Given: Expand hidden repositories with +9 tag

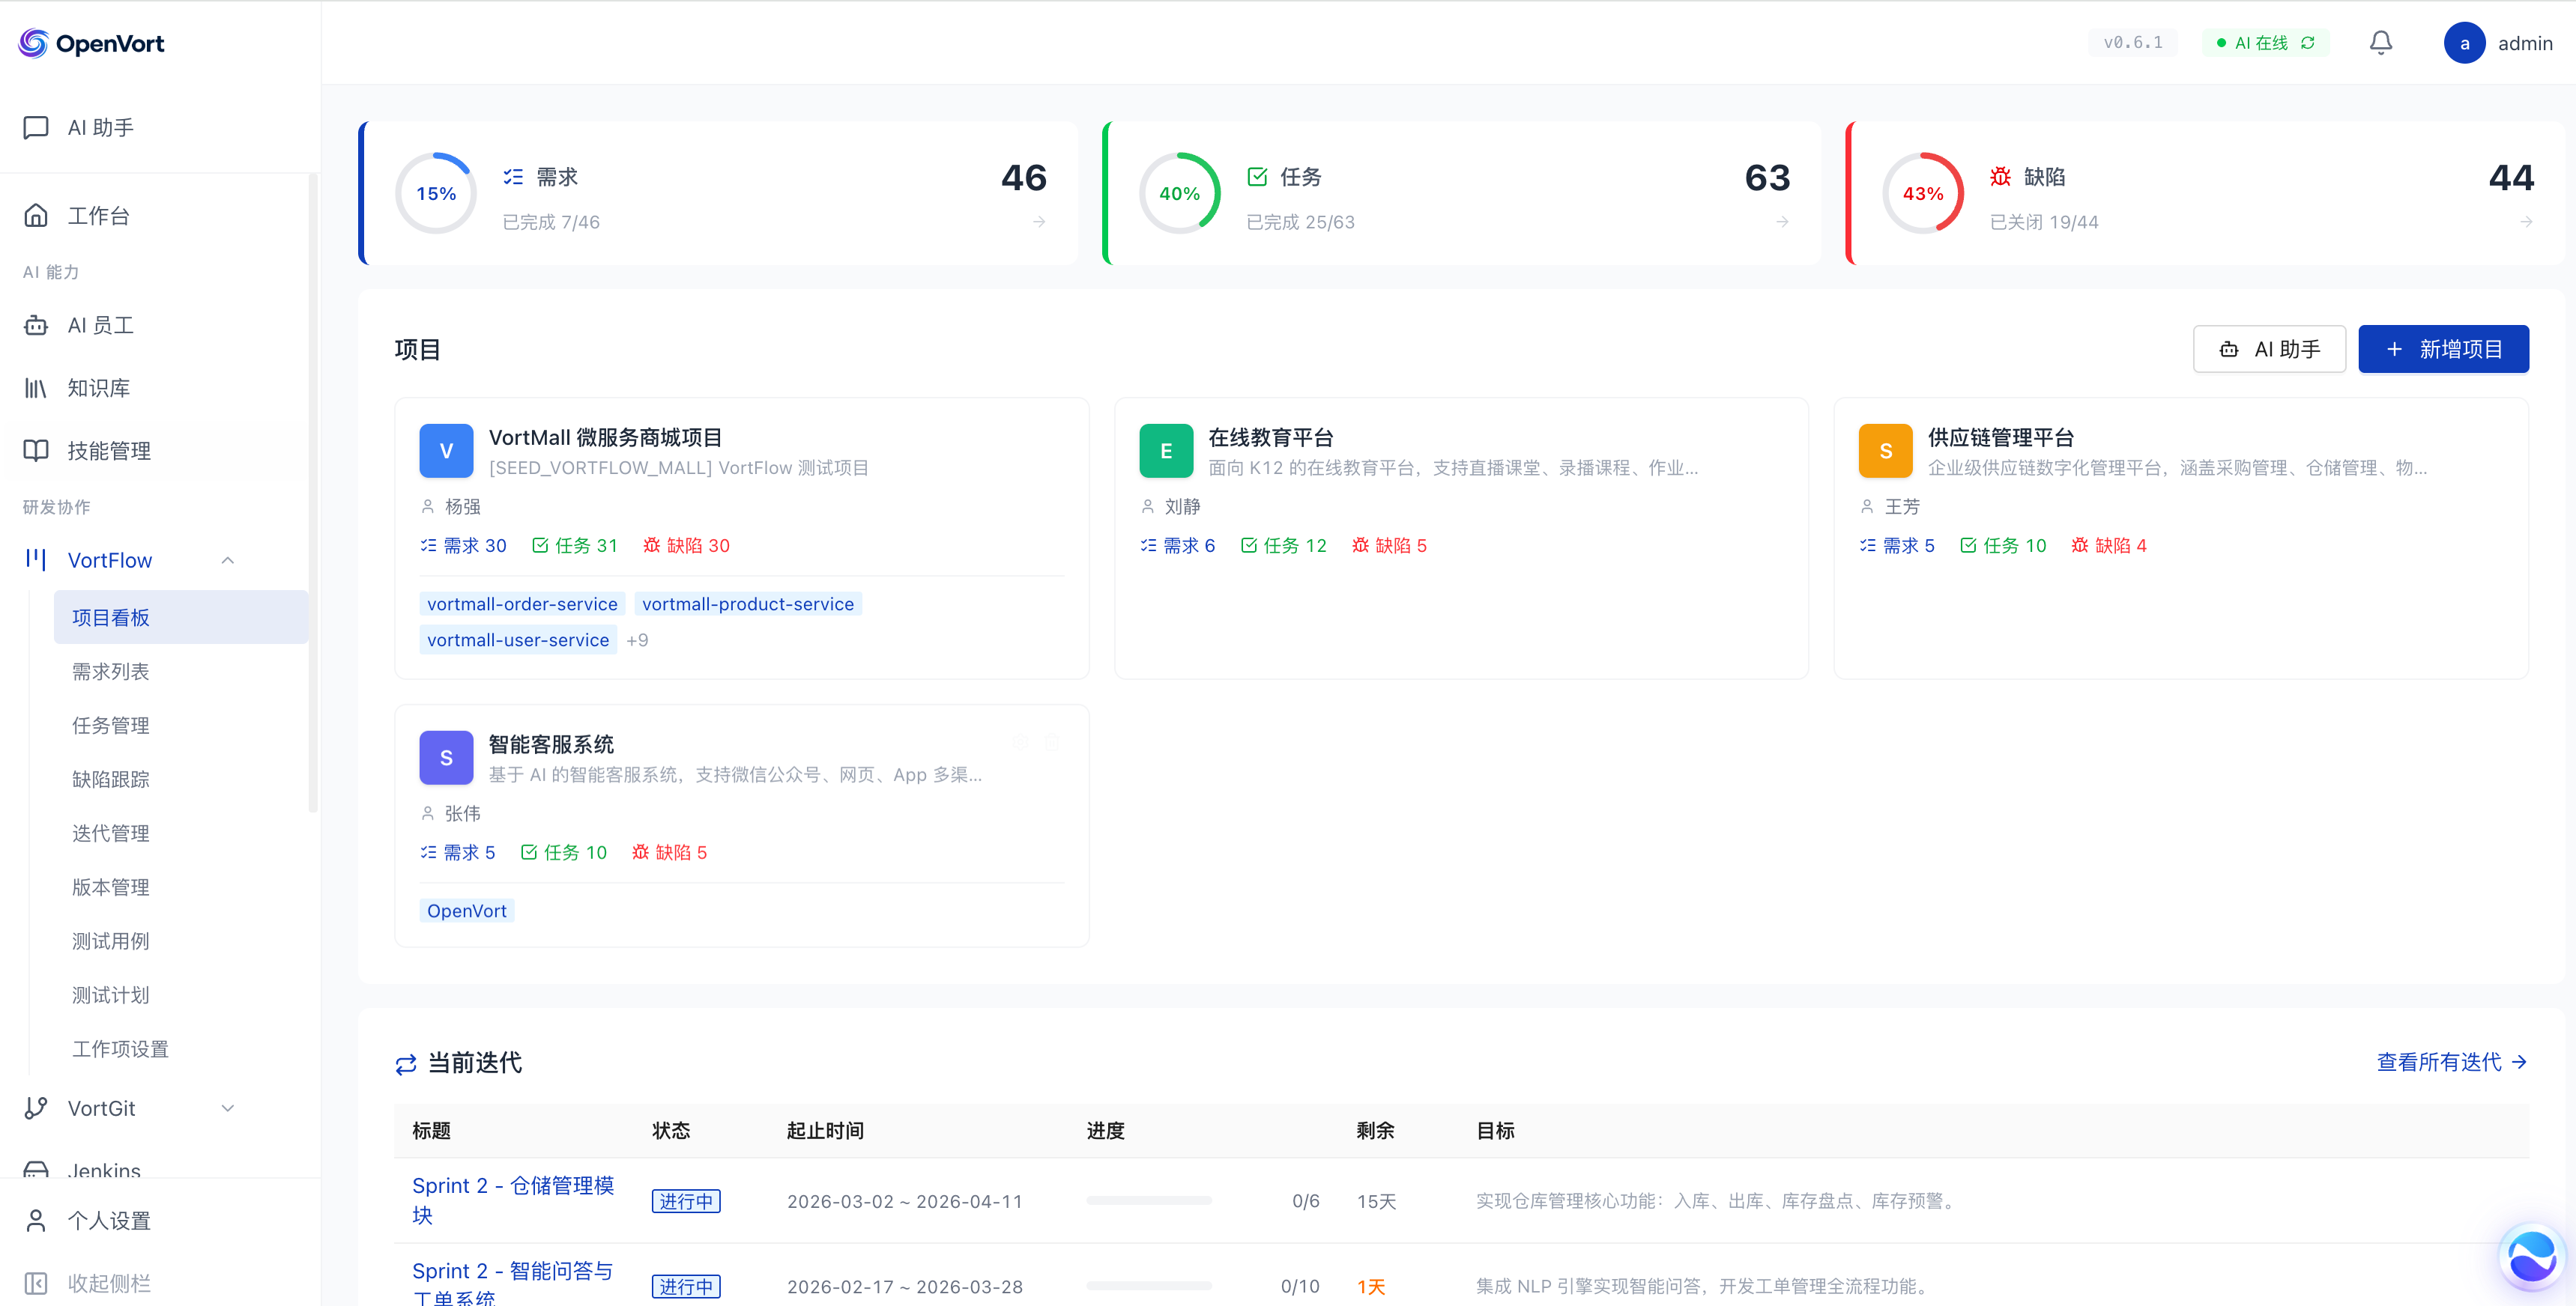Looking at the screenshot, I should point(637,640).
